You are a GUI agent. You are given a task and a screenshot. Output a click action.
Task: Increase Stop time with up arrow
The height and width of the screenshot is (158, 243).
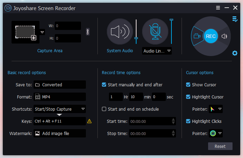pyautogui.click(x=174, y=132)
